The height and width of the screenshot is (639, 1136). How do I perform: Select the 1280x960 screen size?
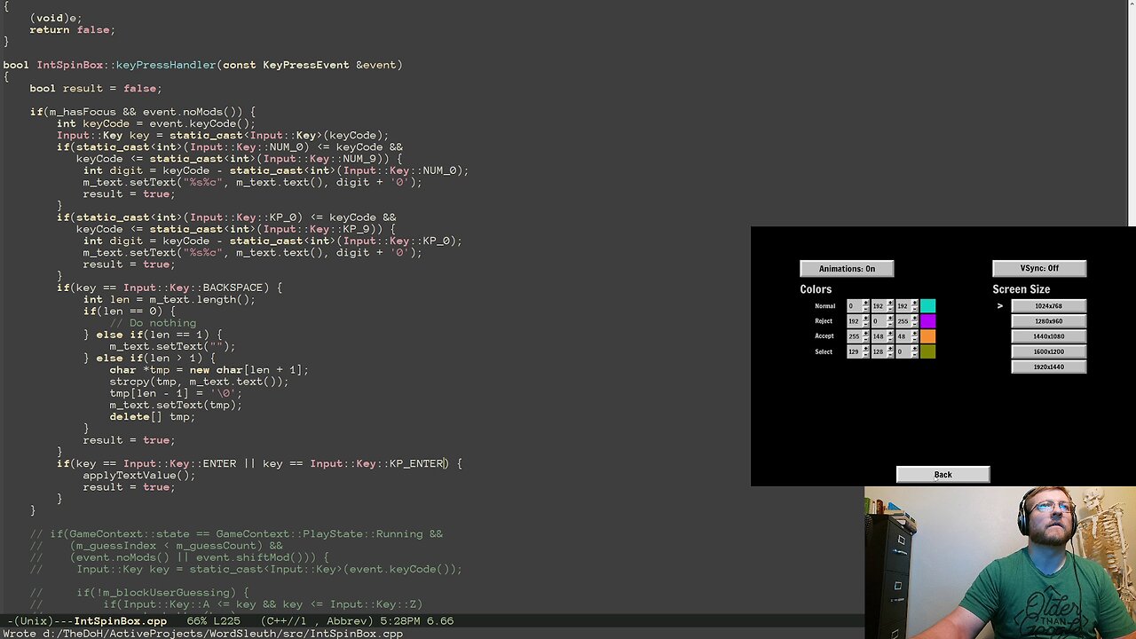[x=1049, y=320]
